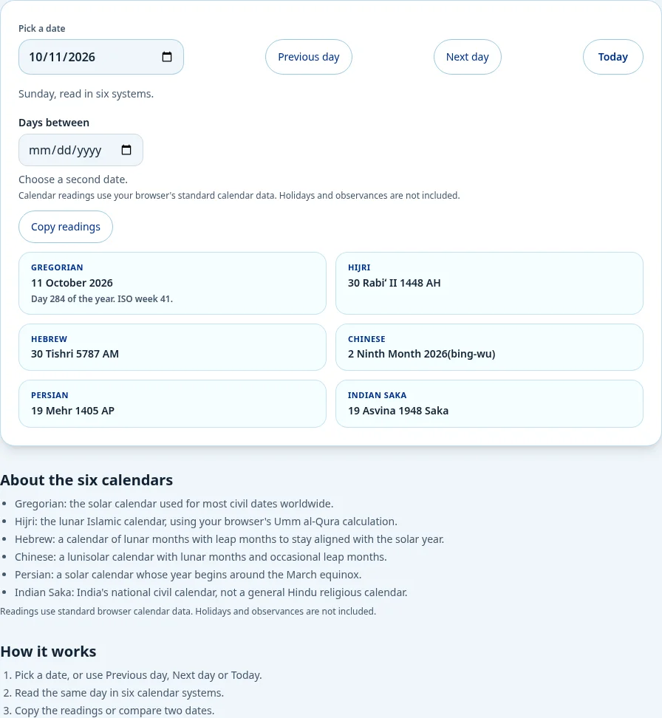The image size is (662, 718).
Task: Open calendar picker in Pick a date field
Action: point(167,57)
